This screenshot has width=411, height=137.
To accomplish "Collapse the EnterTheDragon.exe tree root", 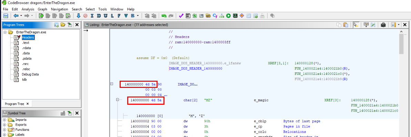I will [x=5, y=32].
